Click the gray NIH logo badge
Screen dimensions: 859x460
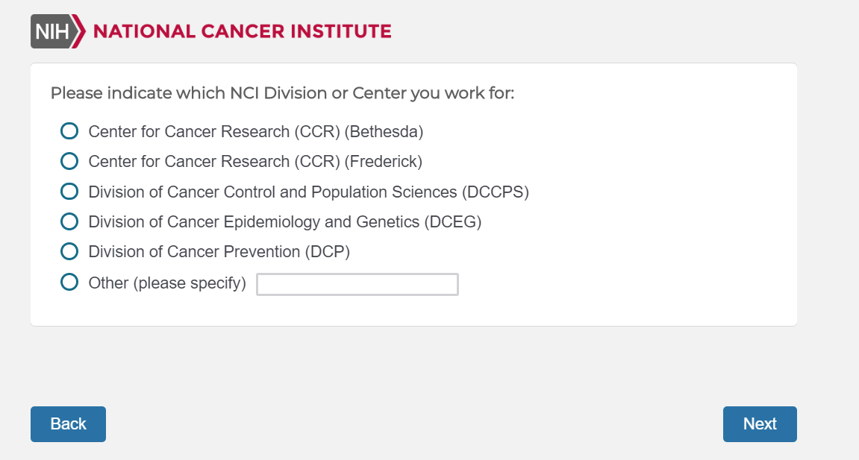(51, 31)
